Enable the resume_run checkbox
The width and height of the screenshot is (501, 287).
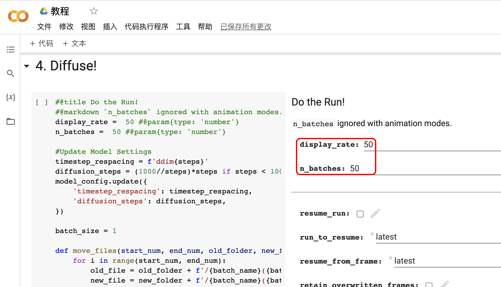coord(360,214)
